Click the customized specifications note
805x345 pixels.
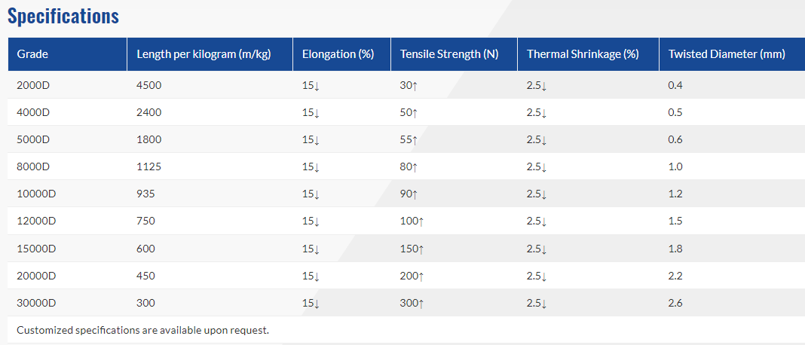(x=142, y=330)
